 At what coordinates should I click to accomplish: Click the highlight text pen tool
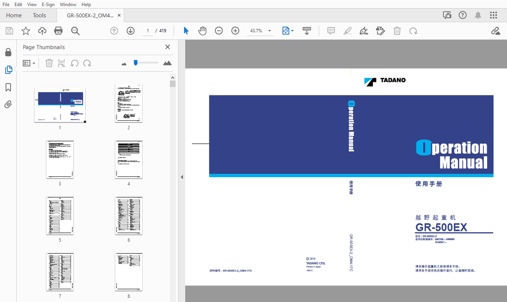pos(348,31)
